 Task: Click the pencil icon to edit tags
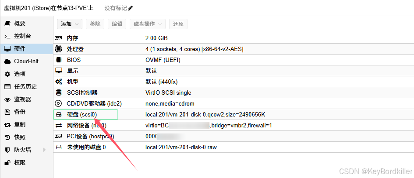[x=130, y=8]
